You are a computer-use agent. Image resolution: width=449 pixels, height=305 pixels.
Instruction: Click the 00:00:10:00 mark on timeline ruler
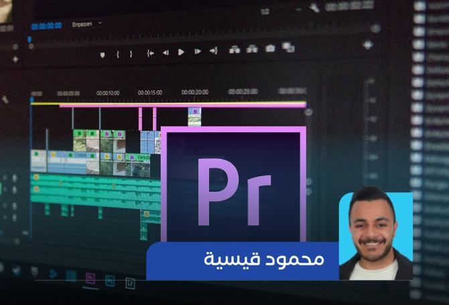108,93
